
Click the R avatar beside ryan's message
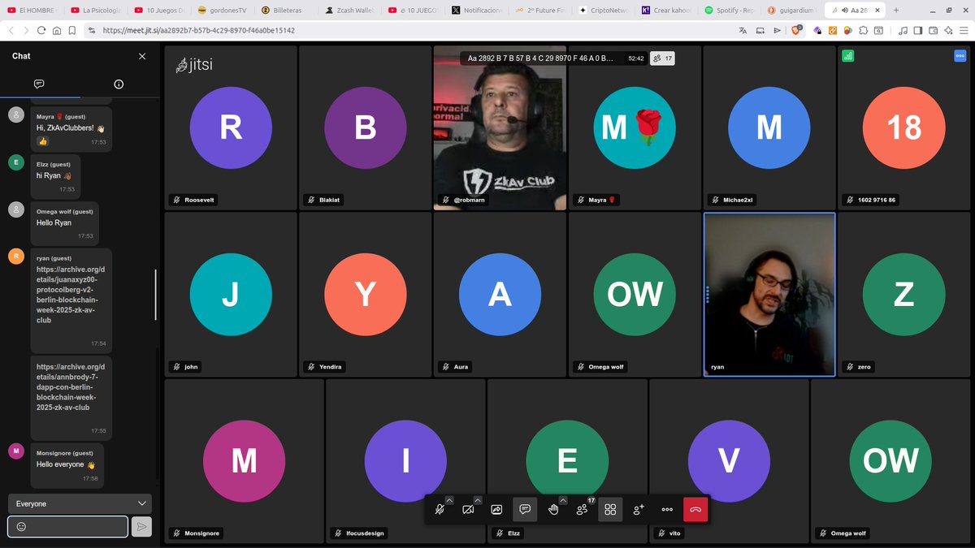(16, 257)
